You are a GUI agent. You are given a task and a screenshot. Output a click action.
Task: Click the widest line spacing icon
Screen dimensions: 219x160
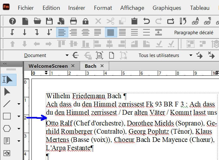146,32
